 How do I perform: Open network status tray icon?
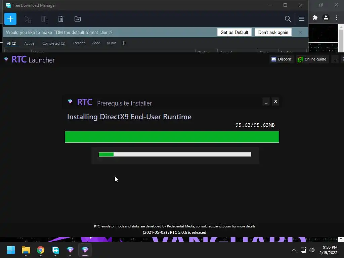tap(303, 250)
